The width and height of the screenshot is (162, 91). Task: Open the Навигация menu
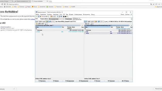click(x=56, y=14)
